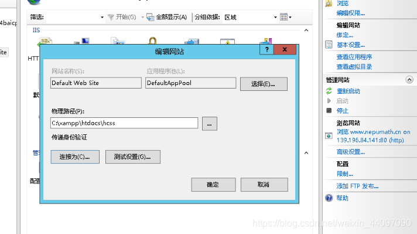Screen dimensions: 417x234
Task: Click the DefaultAppPool application pool field
Action: click(191, 83)
